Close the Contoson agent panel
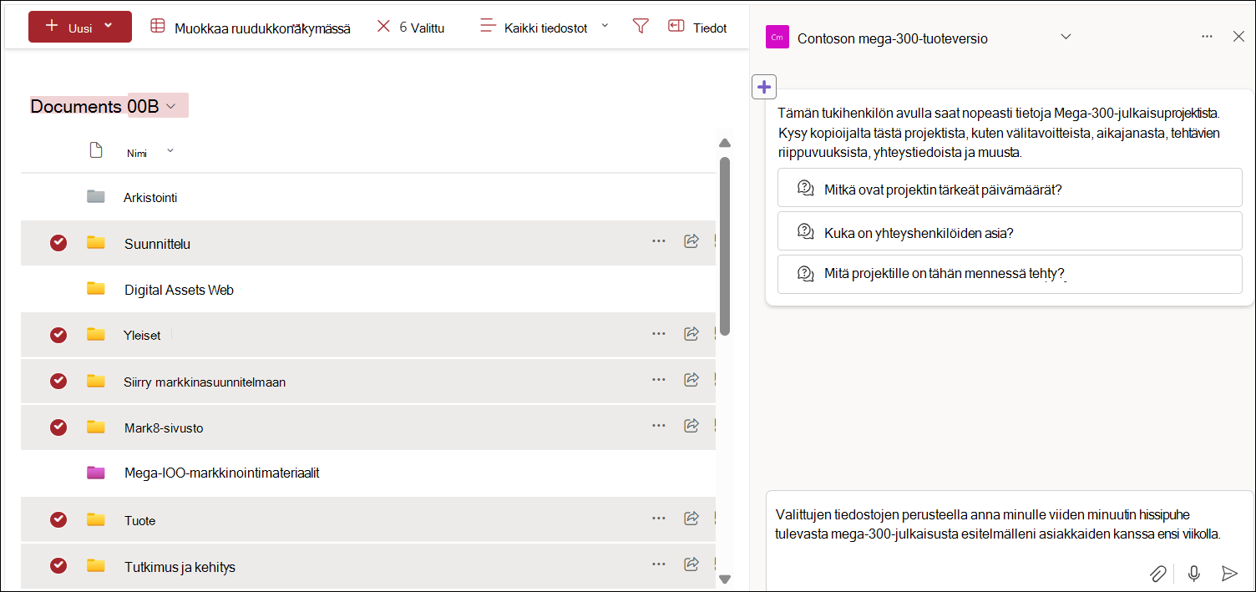The image size is (1256, 592). coord(1238,37)
